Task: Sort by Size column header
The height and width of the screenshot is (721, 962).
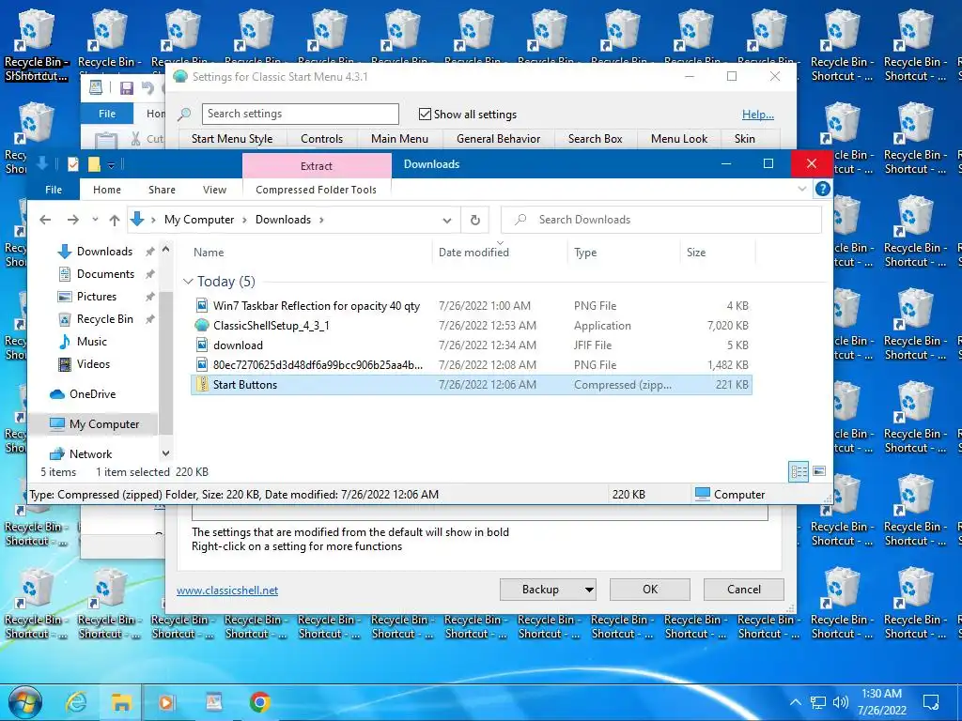Action: pos(696,252)
